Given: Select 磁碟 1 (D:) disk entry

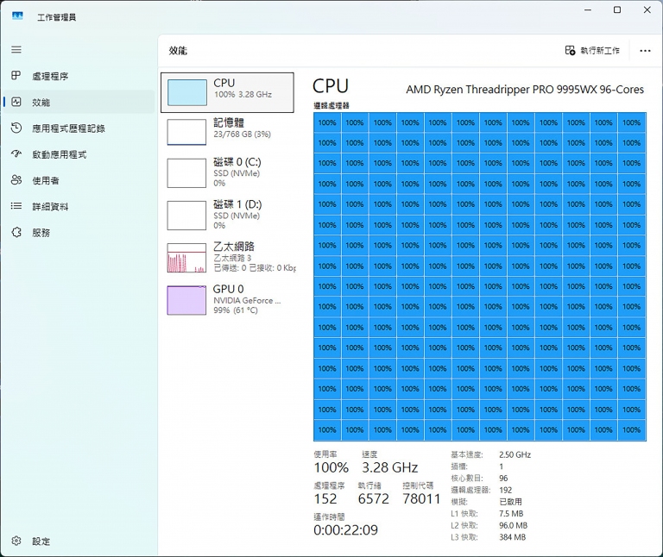Looking at the screenshot, I should click(x=228, y=214).
